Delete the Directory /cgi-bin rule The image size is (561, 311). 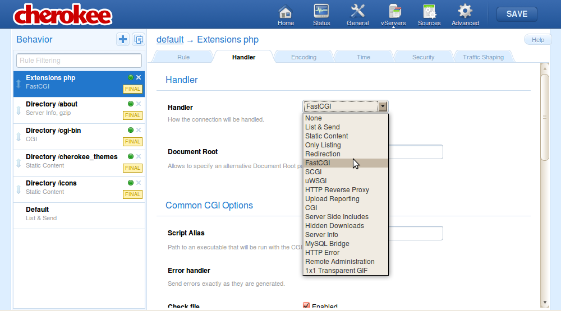139,130
